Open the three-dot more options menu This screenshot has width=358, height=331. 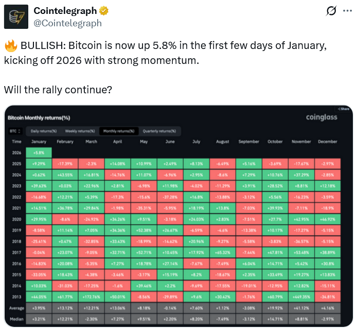pos(349,11)
